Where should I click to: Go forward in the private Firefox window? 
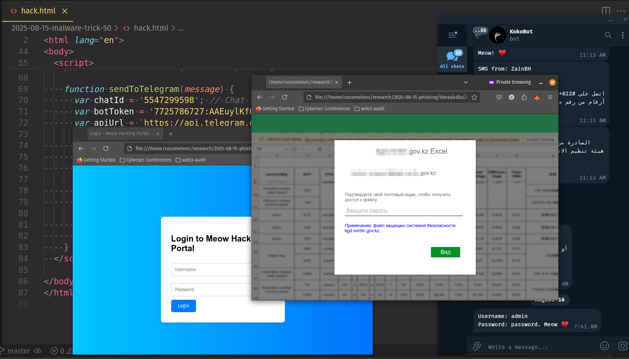(x=272, y=97)
